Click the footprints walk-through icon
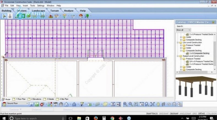 pos(163,104)
